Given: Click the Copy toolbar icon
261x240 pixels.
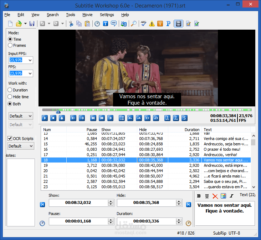Looking at the screenshot, I should pyautogui.click(x=79, y=24).
